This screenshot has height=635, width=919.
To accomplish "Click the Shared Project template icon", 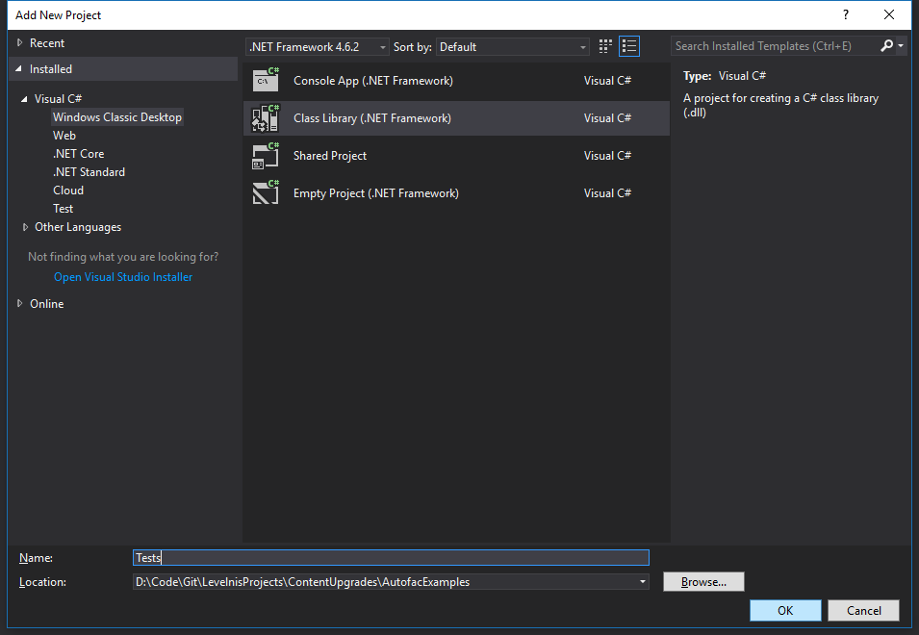I will (x=266, y=155).
